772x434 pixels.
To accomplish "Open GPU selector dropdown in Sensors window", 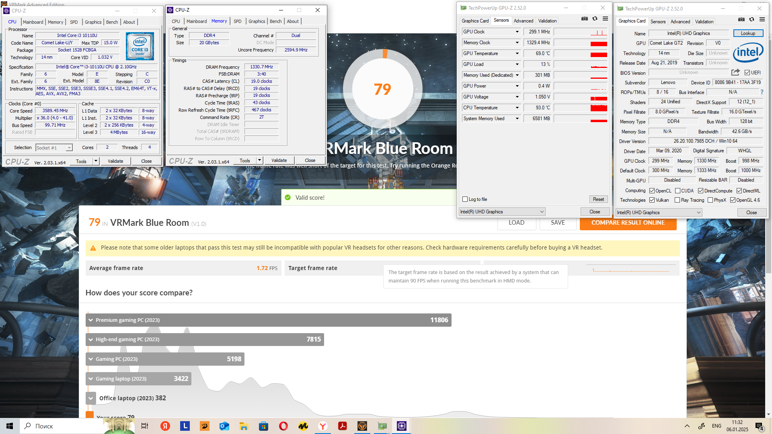I will coord(502,212).
